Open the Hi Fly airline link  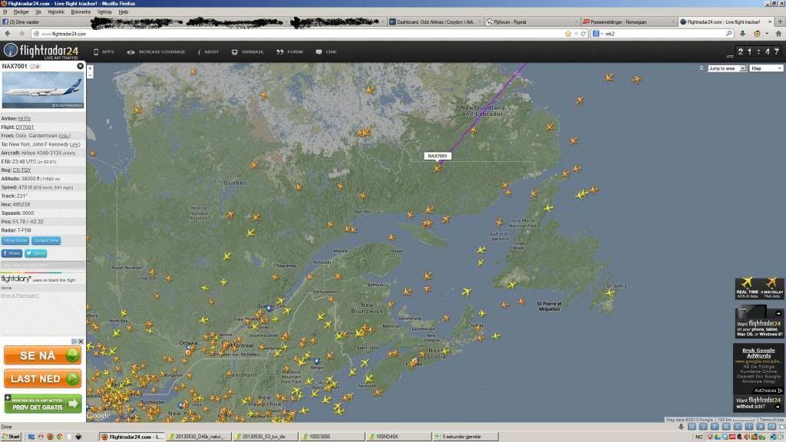pos(24,119)
